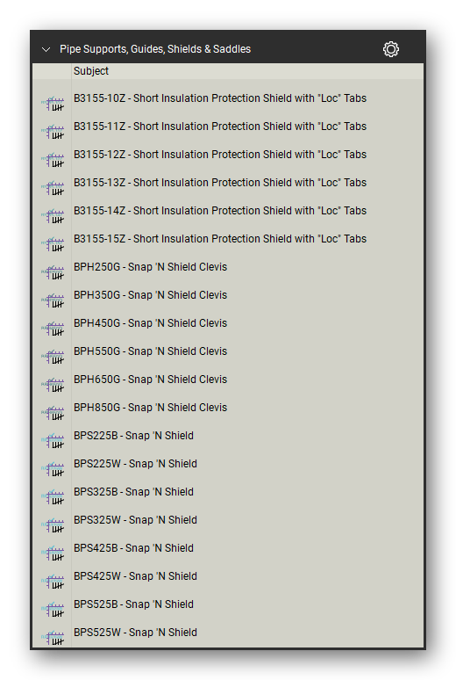This screenshot has height=680, width=456.
Task: Click the tool icon beside BPS225W
Action: click(x=53, y=470)
